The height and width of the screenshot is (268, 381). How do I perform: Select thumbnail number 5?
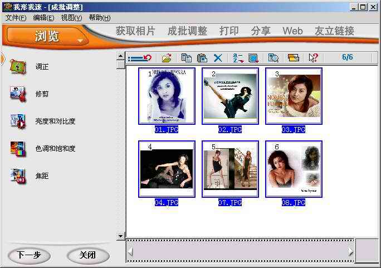coord(230,169)
